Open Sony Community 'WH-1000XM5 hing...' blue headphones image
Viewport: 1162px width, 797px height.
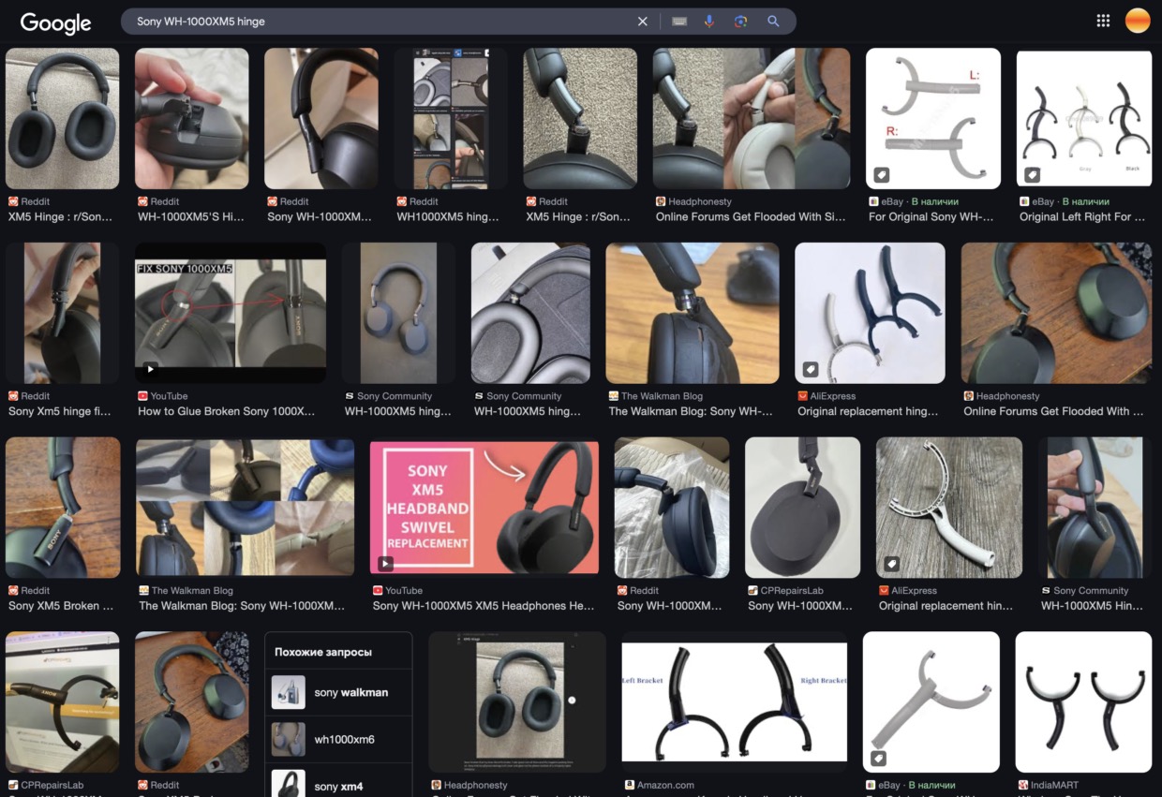(x=398, y=313)
